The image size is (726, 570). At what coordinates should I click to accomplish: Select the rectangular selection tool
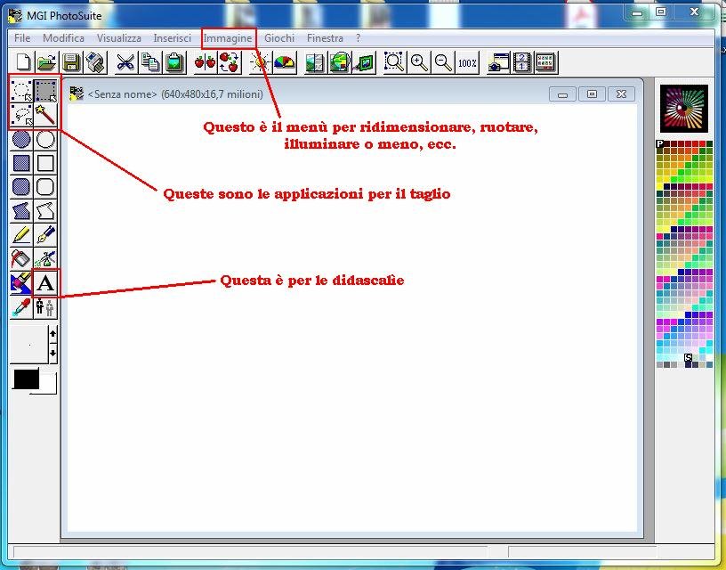pos(45,91)
